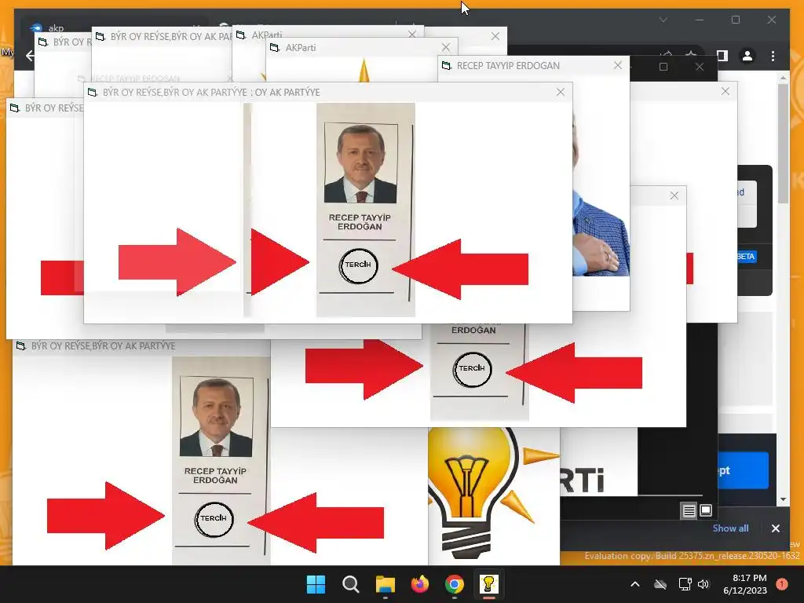Open network settings tray icon
Screen dimensions: 804x603
(685, 584)
